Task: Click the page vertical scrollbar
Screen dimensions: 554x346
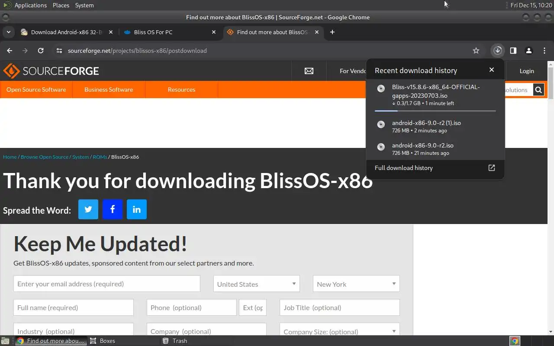Action: 551,83
